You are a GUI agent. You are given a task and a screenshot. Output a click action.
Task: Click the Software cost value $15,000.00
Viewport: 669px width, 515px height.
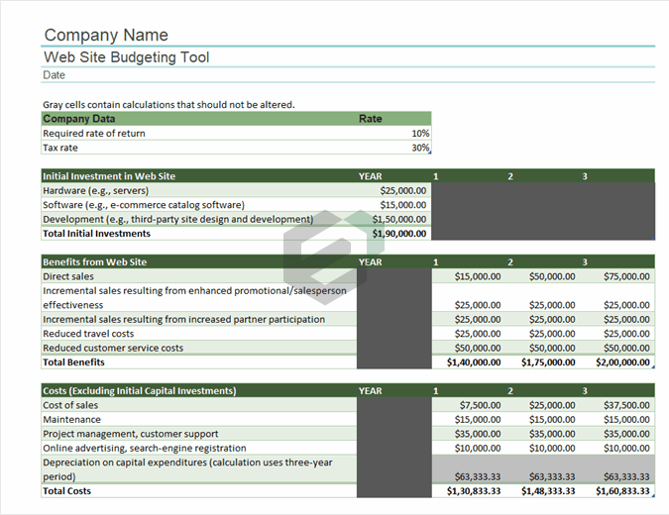coord(402,205)
